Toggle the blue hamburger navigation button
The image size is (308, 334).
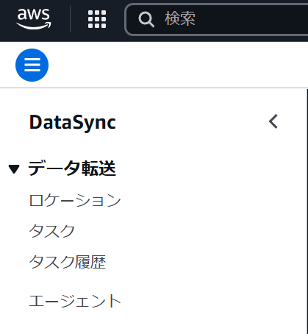32,65
